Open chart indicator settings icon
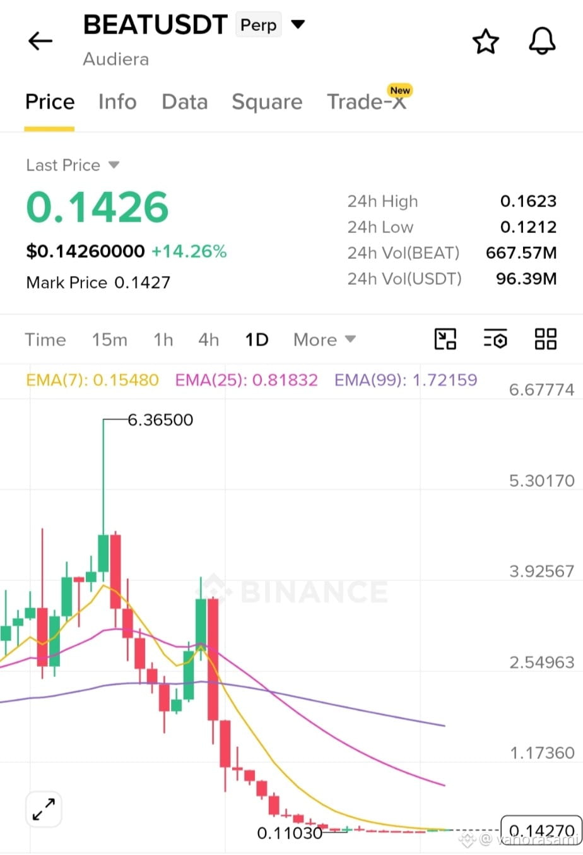Screen dimensions: 583x855 point(495,339)
